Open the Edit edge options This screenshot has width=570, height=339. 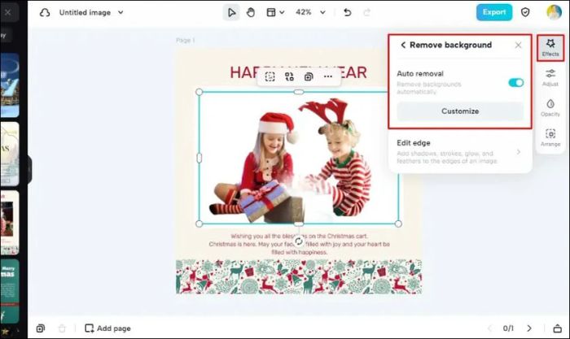tap(459, 152)
